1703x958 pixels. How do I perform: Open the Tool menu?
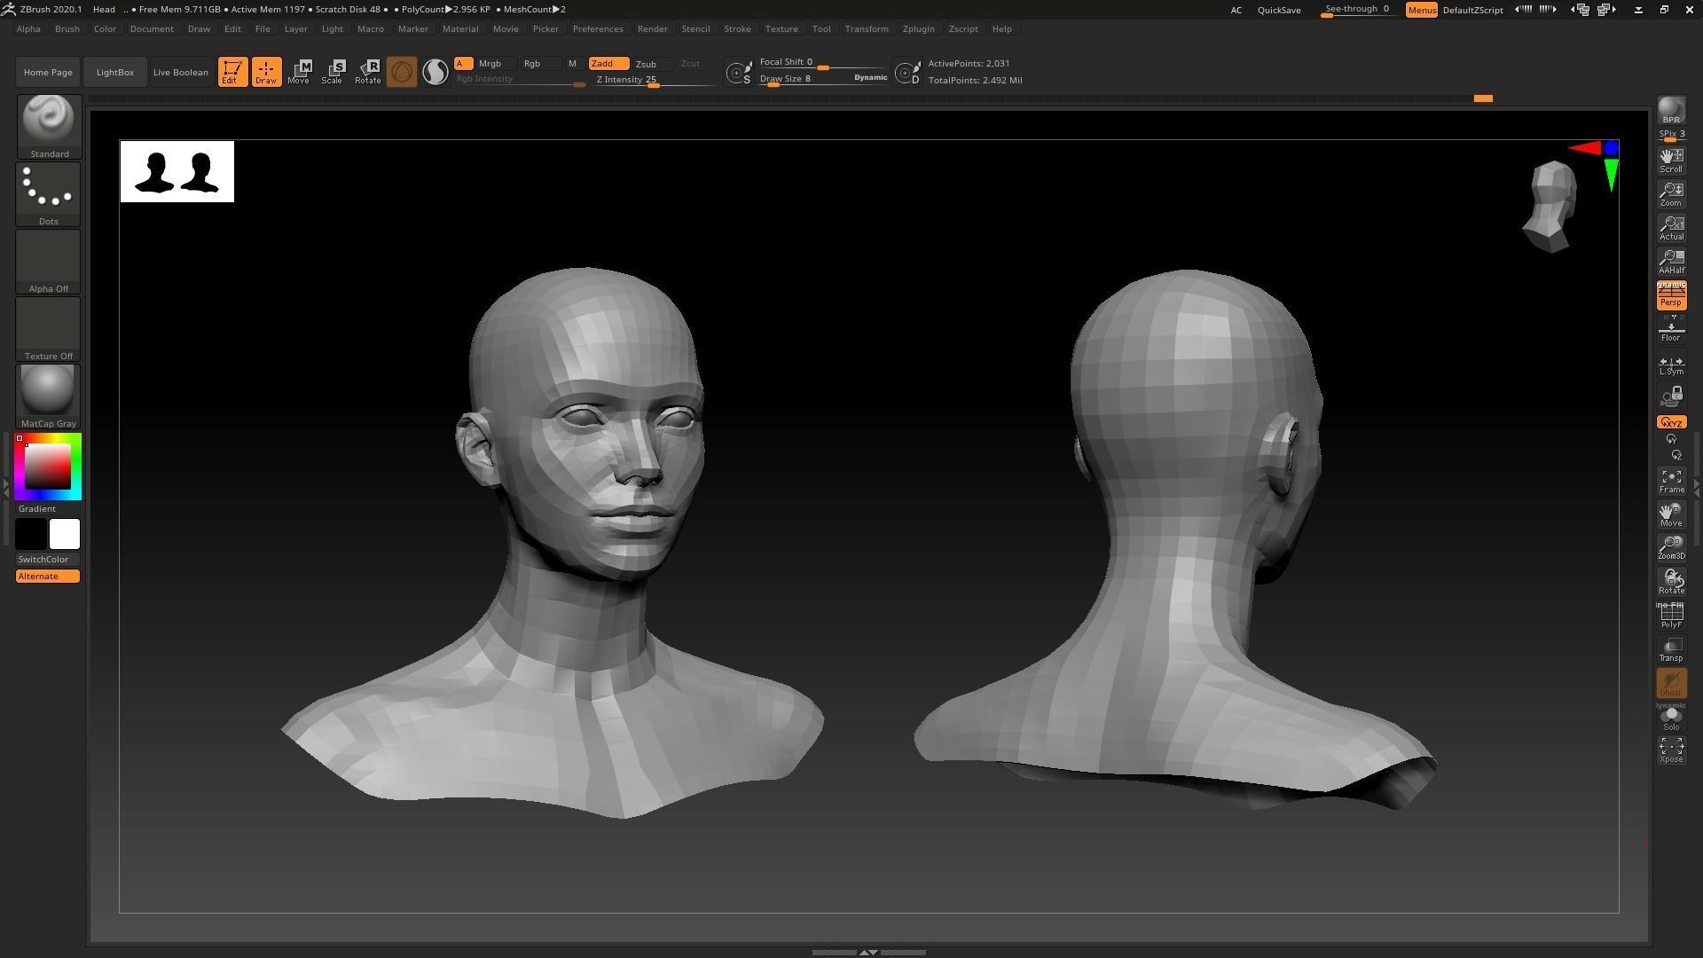(x=821, y=28)
